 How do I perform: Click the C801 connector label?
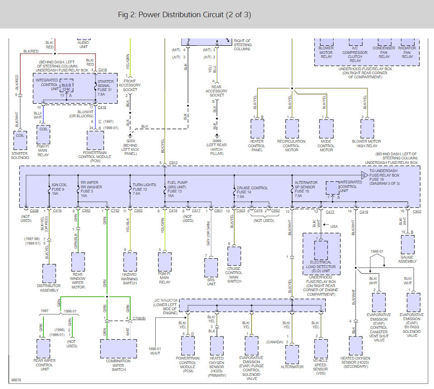pyautogui.click(x=219, y=211)
